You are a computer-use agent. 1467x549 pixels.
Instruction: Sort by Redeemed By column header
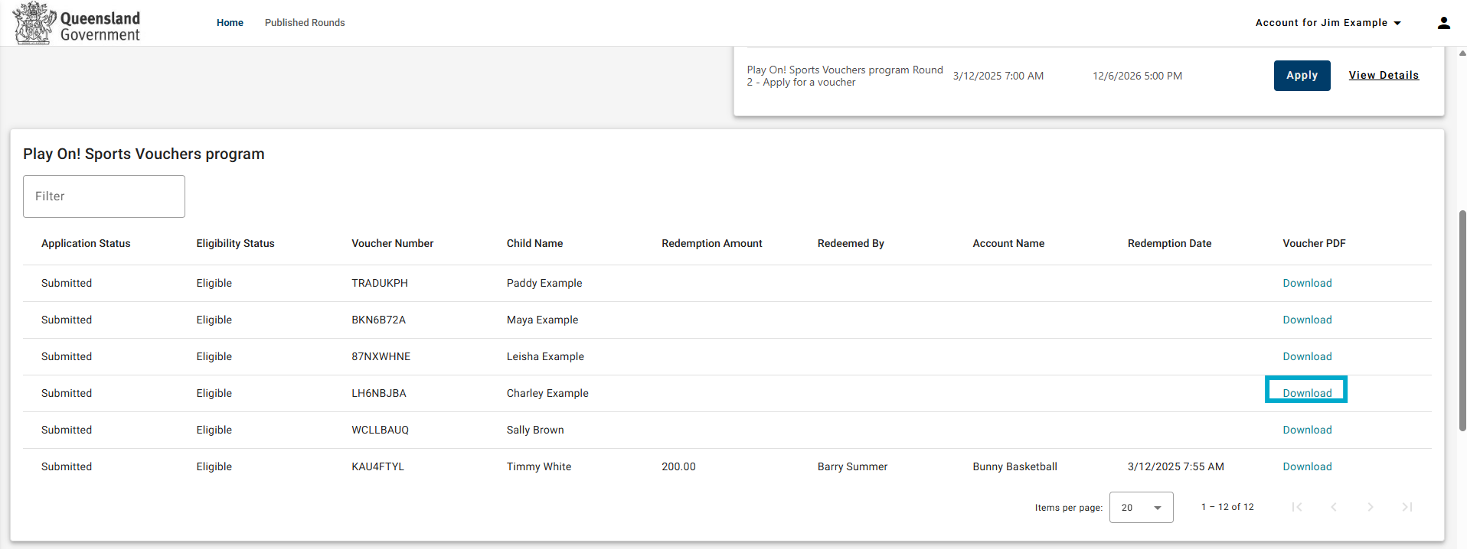pos(851,243)
